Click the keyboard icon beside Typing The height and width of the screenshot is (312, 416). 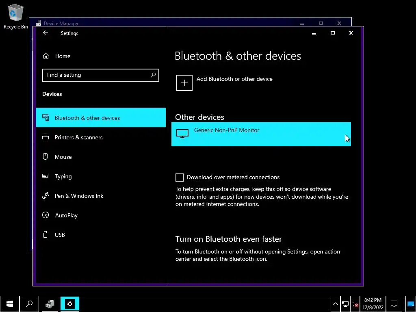45,176
